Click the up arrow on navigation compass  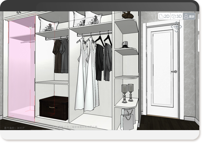pos(177,23)
